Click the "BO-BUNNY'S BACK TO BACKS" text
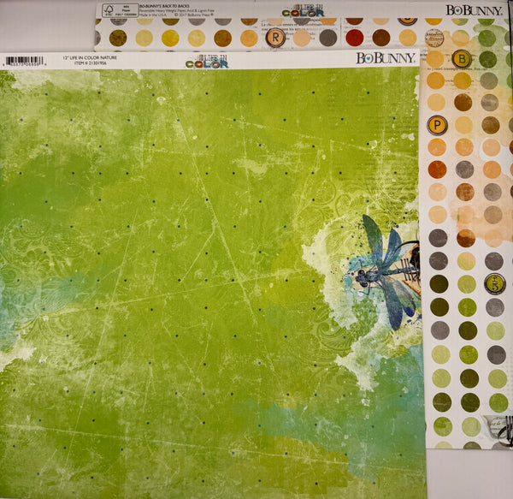Screen dimensions: 513x499 point(164,6)
